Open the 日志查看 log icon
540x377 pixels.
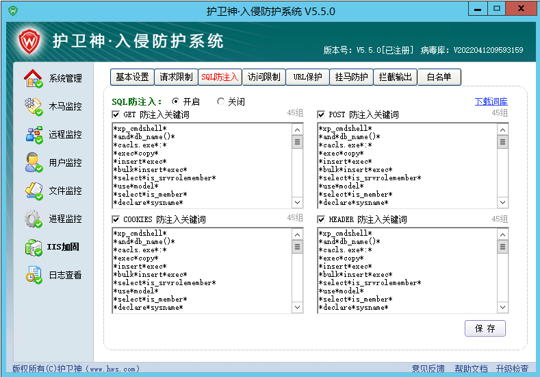tap(34, 276)
